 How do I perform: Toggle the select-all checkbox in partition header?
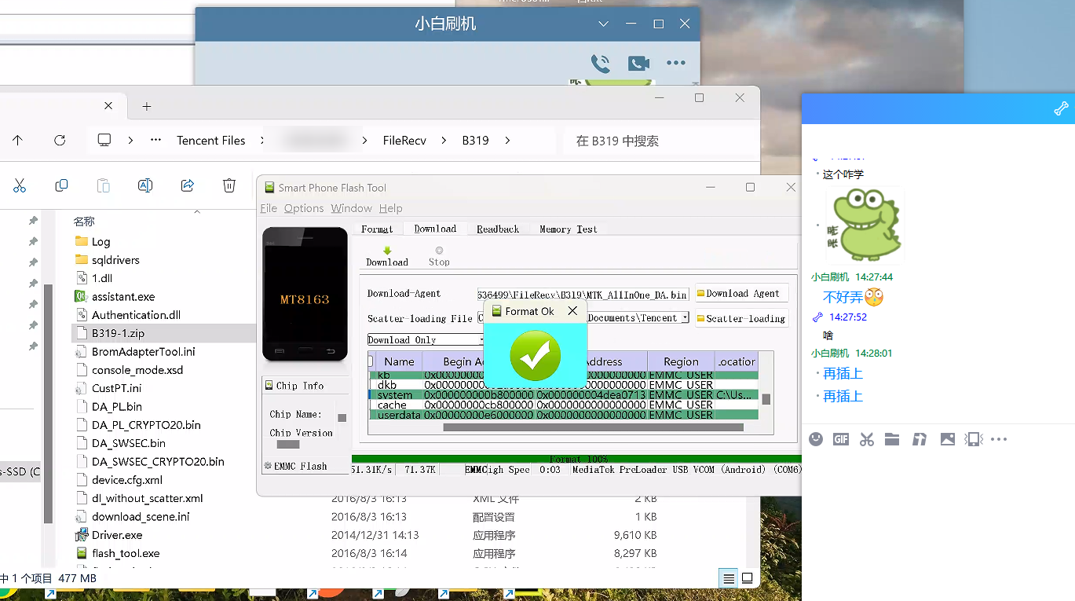tap(371, 361)
